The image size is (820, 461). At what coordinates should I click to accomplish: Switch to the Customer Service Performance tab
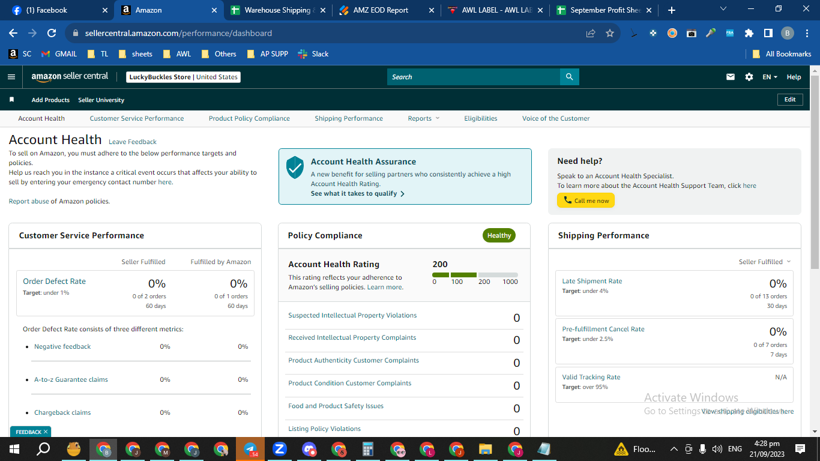coord(137,118)
